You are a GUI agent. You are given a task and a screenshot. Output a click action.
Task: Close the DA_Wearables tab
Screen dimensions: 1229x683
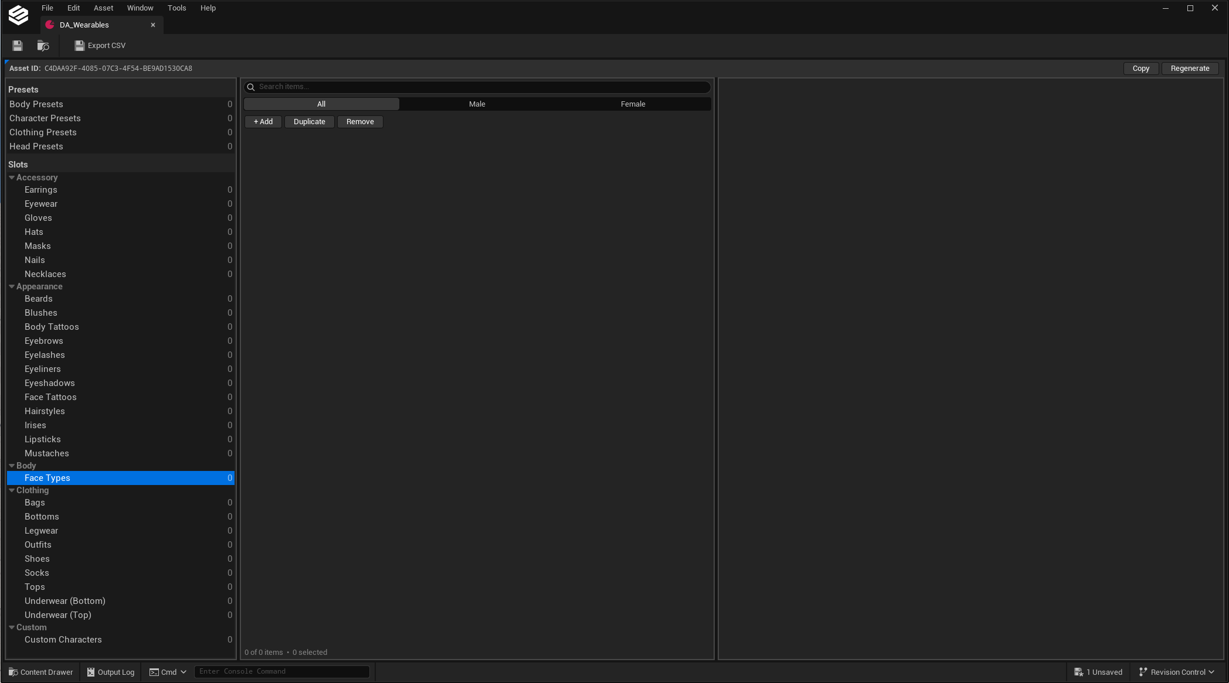coord(153,25)
